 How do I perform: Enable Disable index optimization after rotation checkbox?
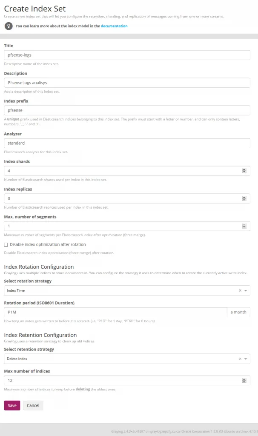tap(6, 244)
